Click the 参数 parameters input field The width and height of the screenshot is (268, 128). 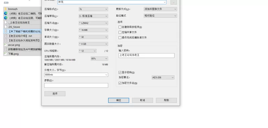pos(76,85)
